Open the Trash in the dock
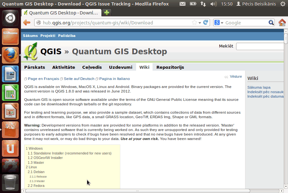 pos(10,182)
